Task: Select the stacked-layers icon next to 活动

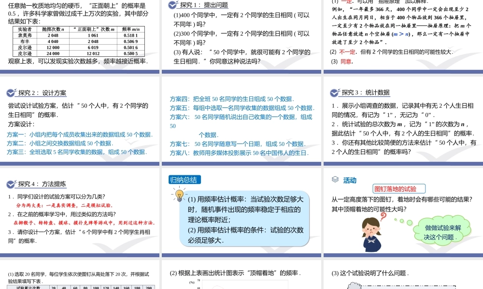Action: (x=335, y=179)
